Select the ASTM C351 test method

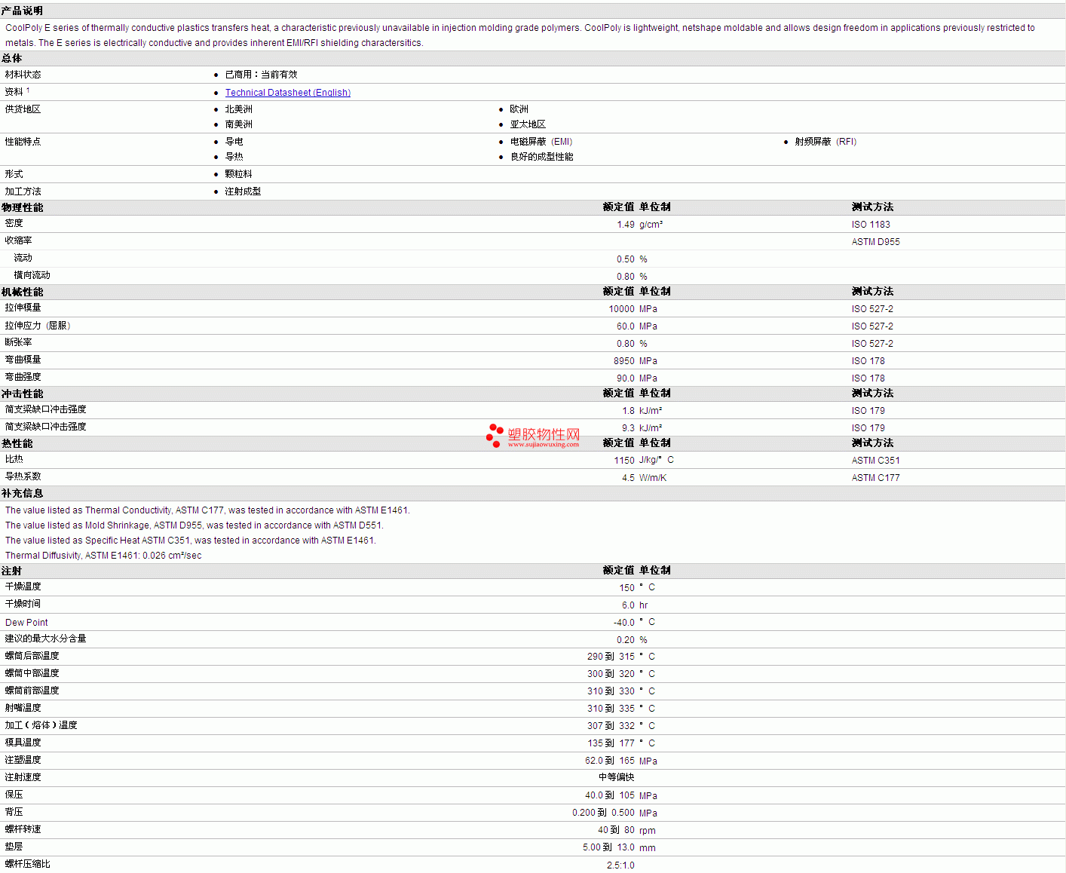pos(876,461)
